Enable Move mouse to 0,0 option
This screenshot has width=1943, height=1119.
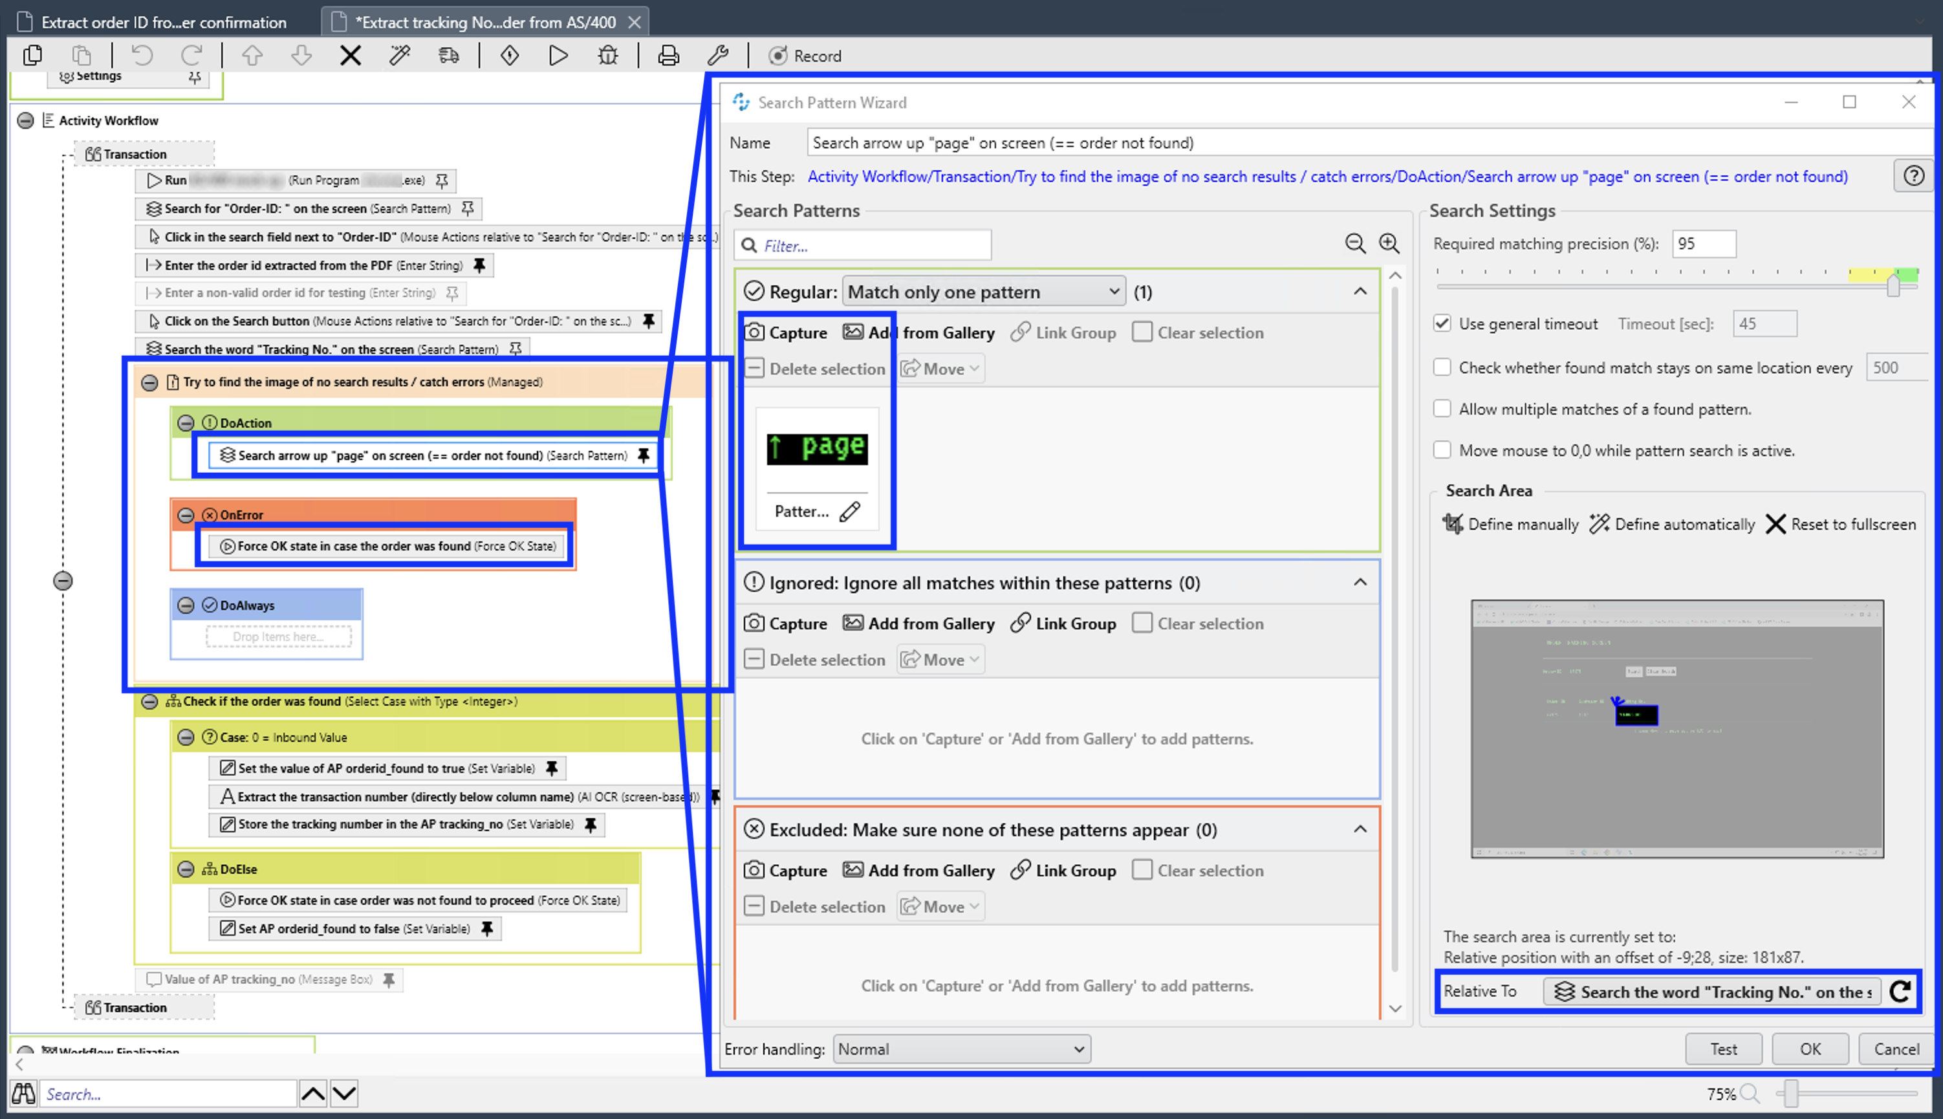[1442, 450]
